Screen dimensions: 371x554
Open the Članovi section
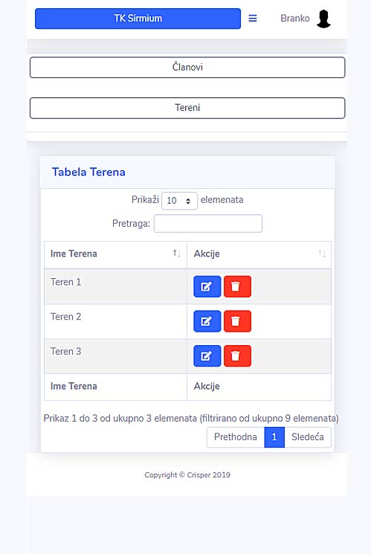187,67
